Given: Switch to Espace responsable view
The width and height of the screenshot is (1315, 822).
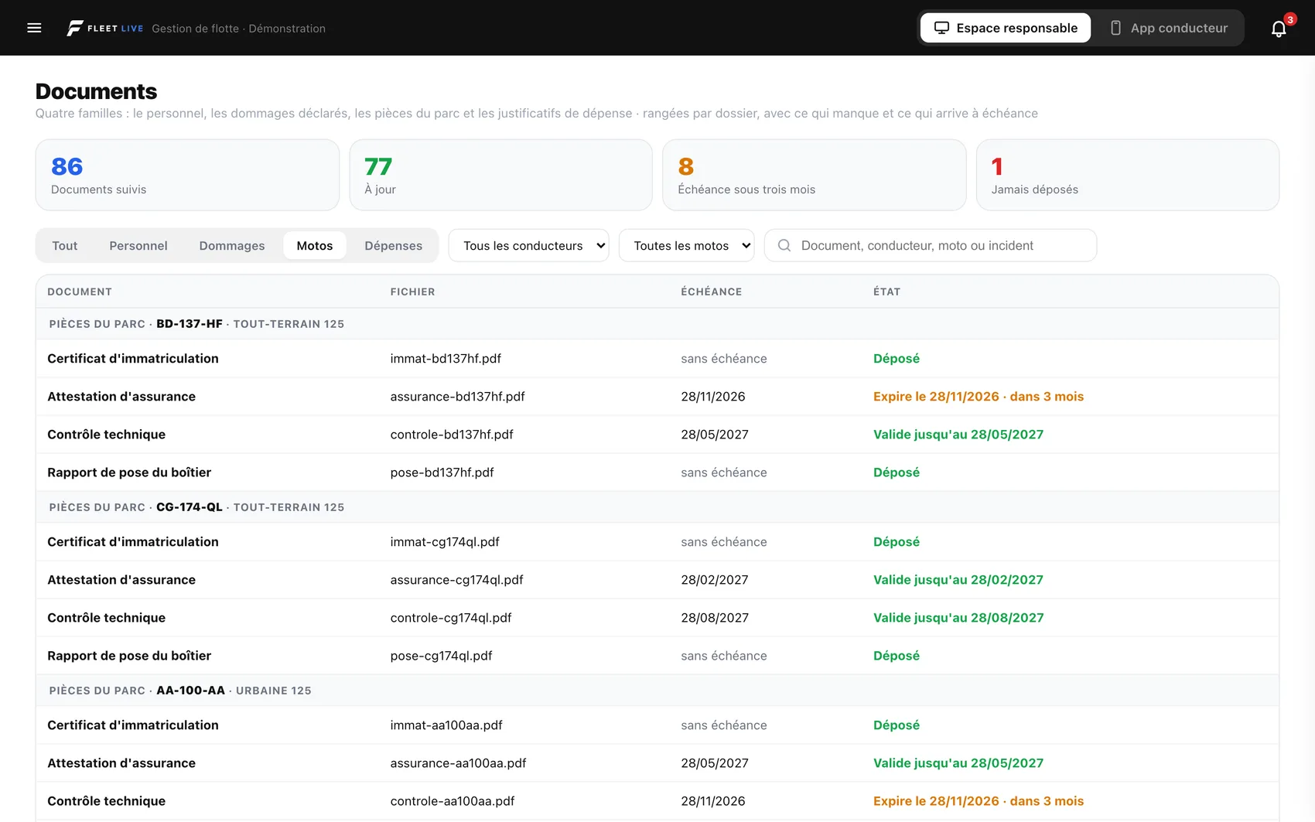Looking at the screenshot, I should tap(1005, 28).
